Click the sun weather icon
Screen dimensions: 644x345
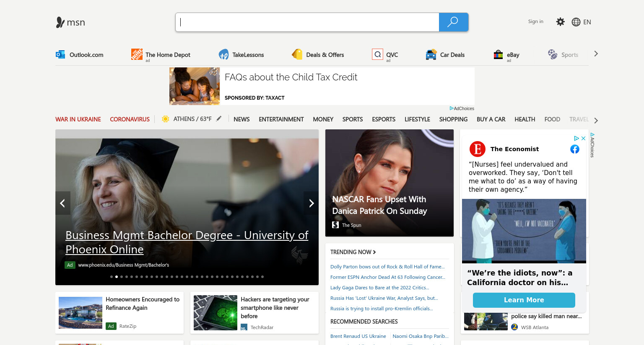coord(166,119)
